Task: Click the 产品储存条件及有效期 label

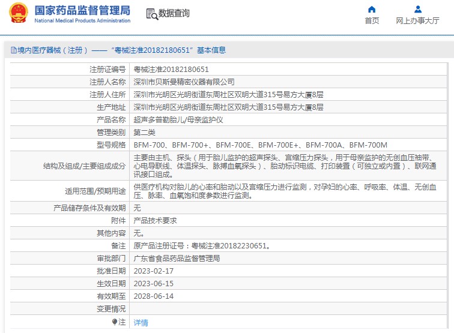Action: pos(89,208)
